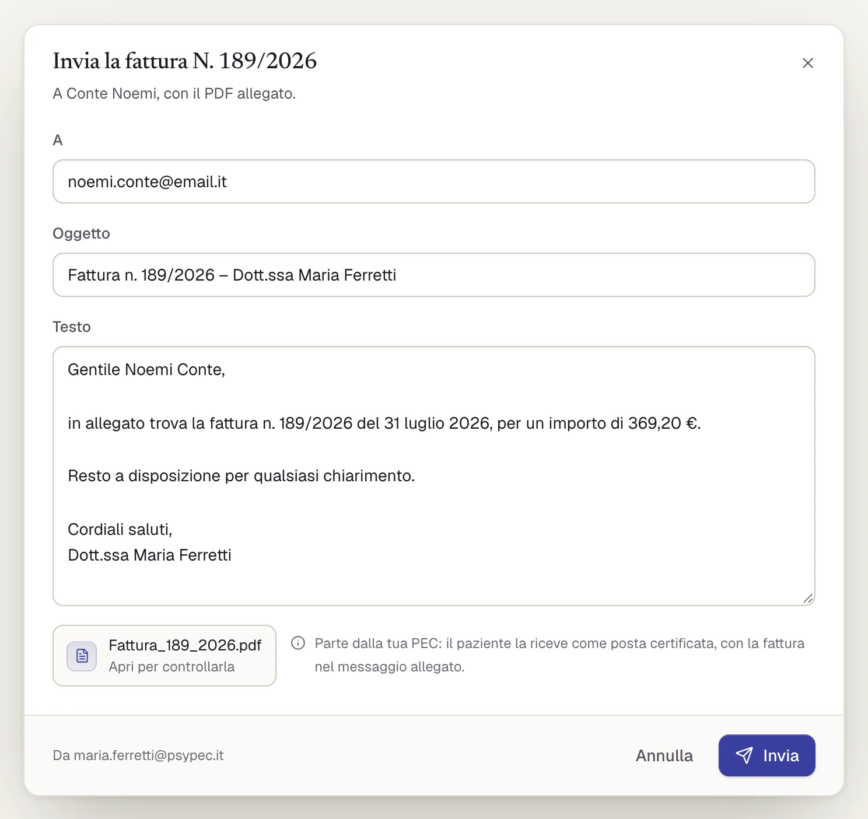Click the amount line mentioning 369,20 €
This screenshot has width=868, height=819.
[384, 423]
